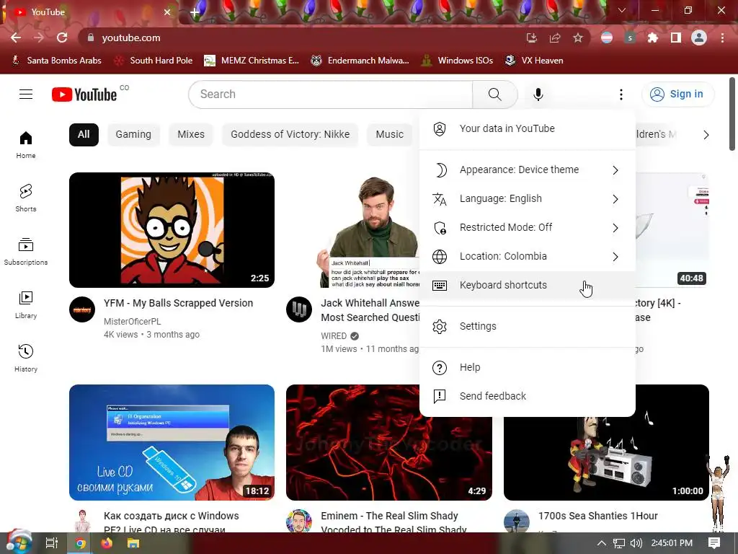This screenshot has width=738, height=554.
Task: Open History in sidebar
Action: pos(26,358)
